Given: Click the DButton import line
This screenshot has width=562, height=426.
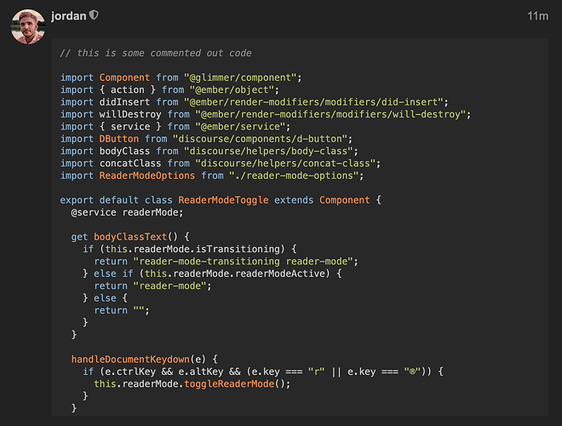Looking at the screenshot, I should (x=206, y=139).
